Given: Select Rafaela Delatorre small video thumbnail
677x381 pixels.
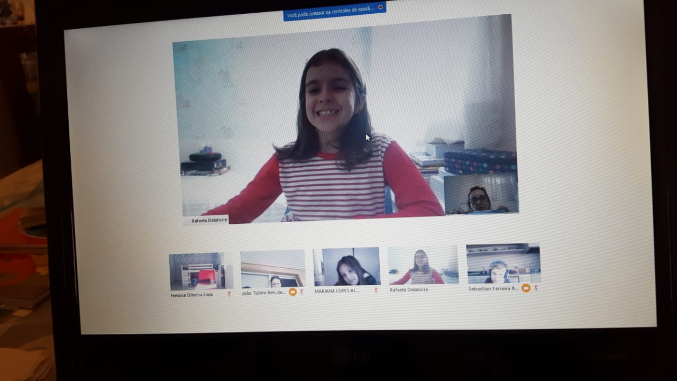Looking at the screenshot, I should coord(423,265).
